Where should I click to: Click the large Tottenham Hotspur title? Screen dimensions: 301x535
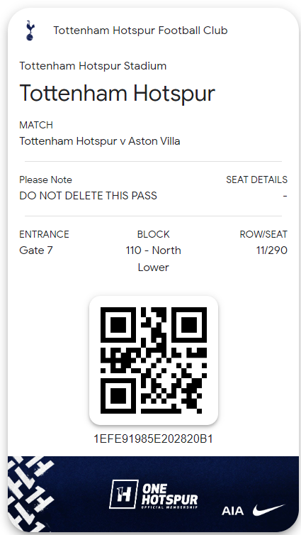tap(118, 94)
